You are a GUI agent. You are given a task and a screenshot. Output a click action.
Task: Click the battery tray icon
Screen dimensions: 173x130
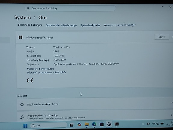(162, 124)
